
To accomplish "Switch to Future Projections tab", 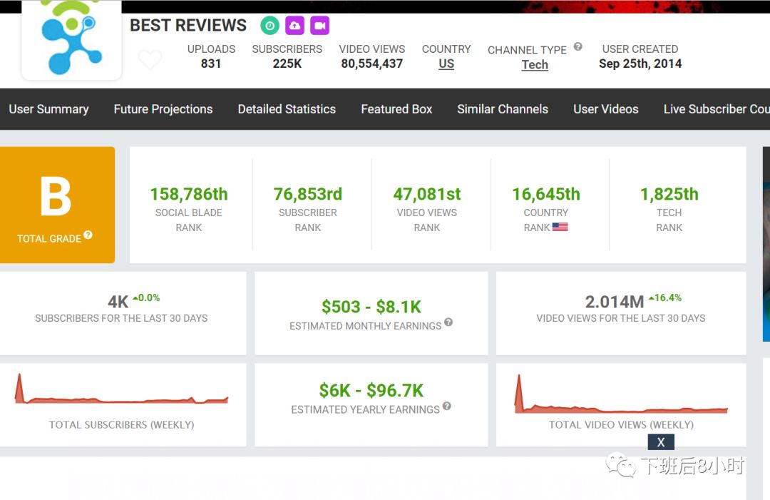I will pos(163,109).
